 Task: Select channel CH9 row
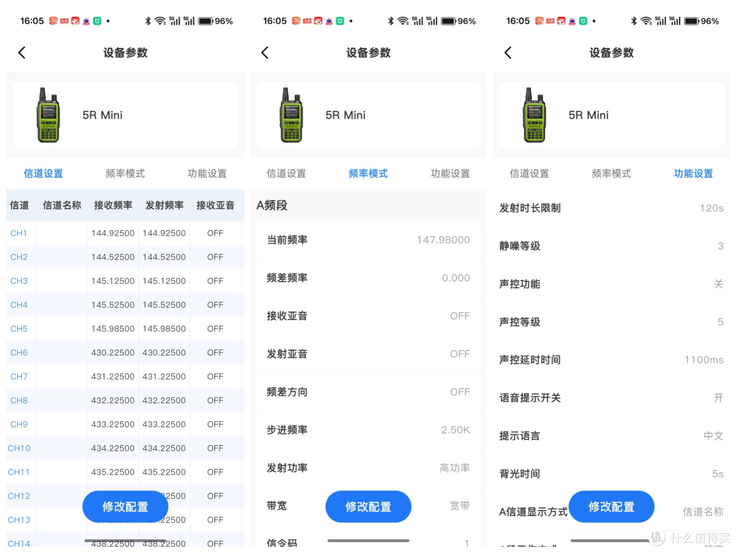coord(125,424)
